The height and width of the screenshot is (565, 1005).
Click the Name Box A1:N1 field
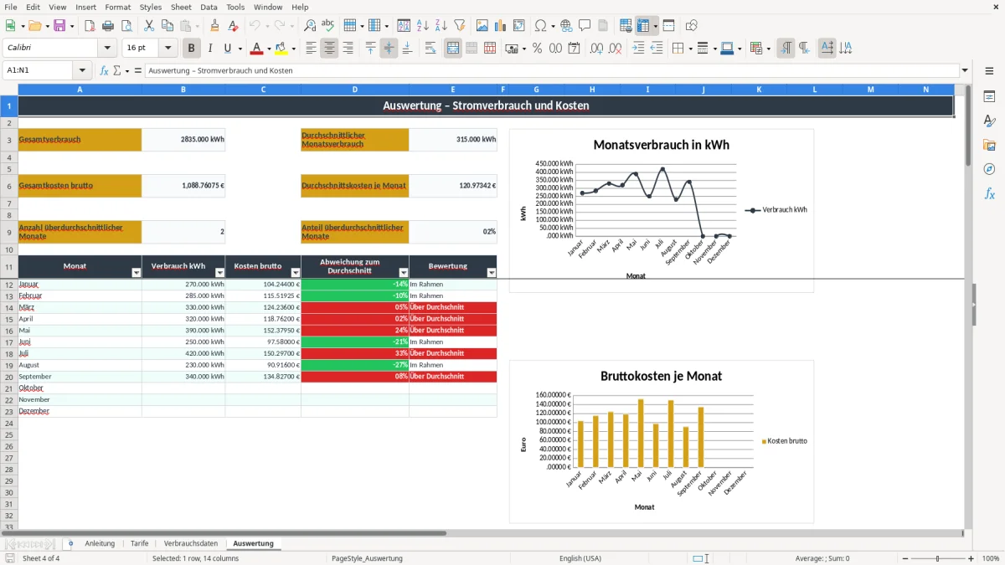click(x=39, y=70)
